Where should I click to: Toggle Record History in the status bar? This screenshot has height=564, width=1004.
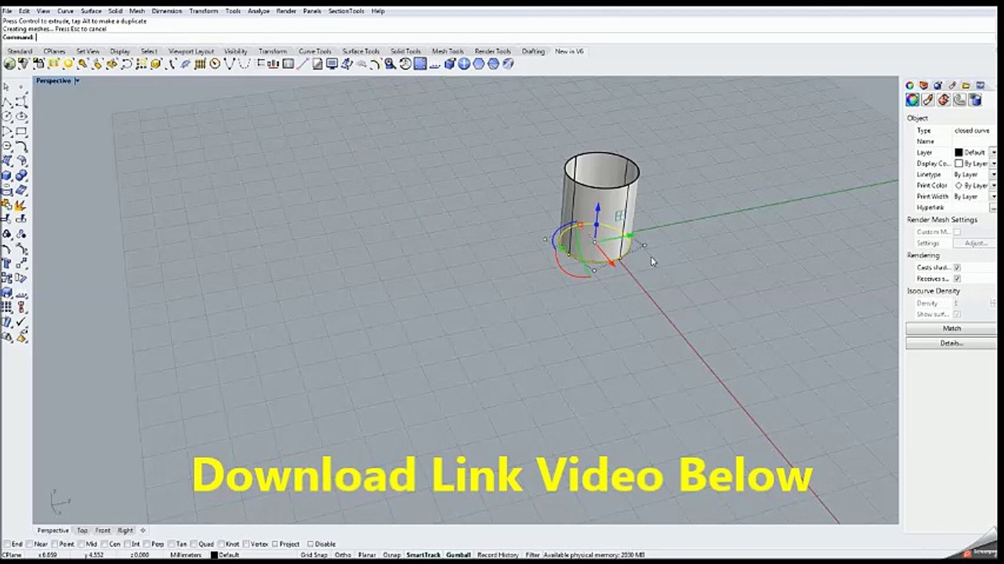coord(498,555)
